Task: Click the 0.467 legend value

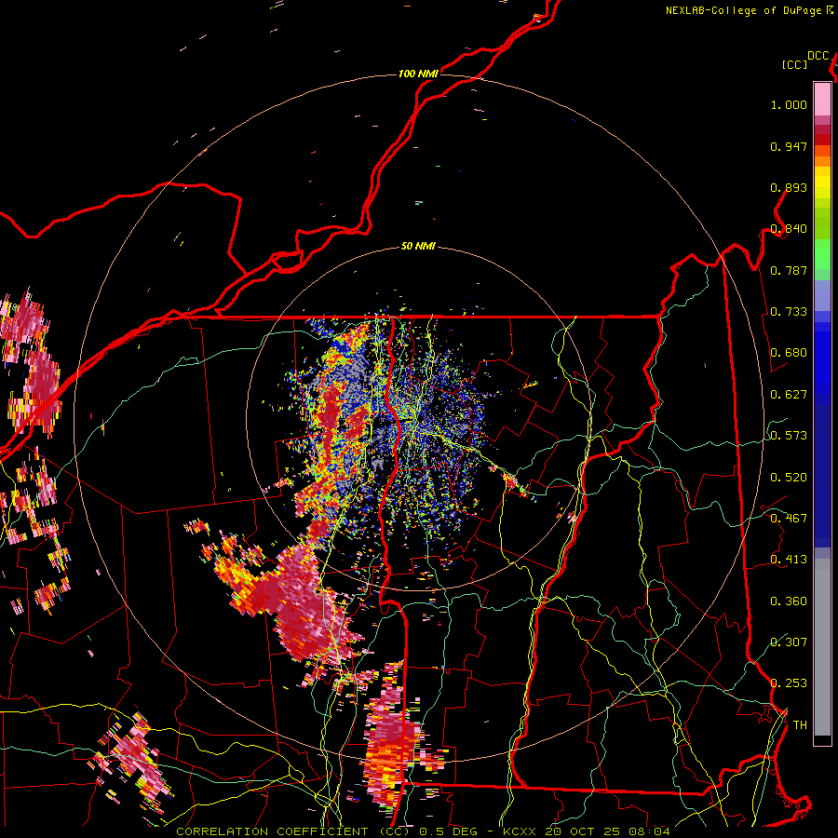Action: (789, 519)
